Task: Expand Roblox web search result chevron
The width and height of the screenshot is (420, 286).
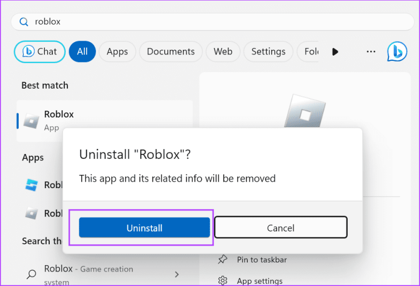Action: pyautogui.click(x=177, y=274)
